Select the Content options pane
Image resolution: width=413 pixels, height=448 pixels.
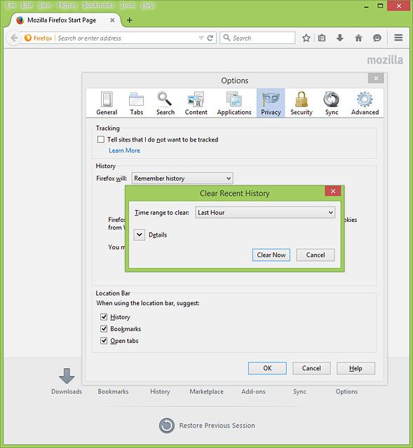[196, 103]
